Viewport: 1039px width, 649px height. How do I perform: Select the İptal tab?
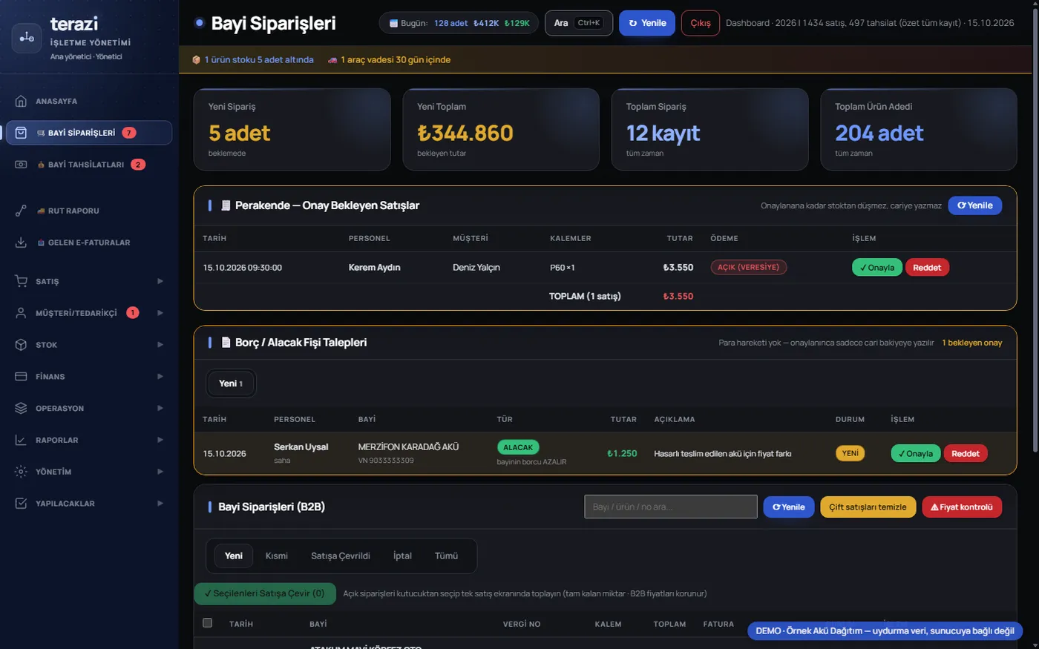402,556
